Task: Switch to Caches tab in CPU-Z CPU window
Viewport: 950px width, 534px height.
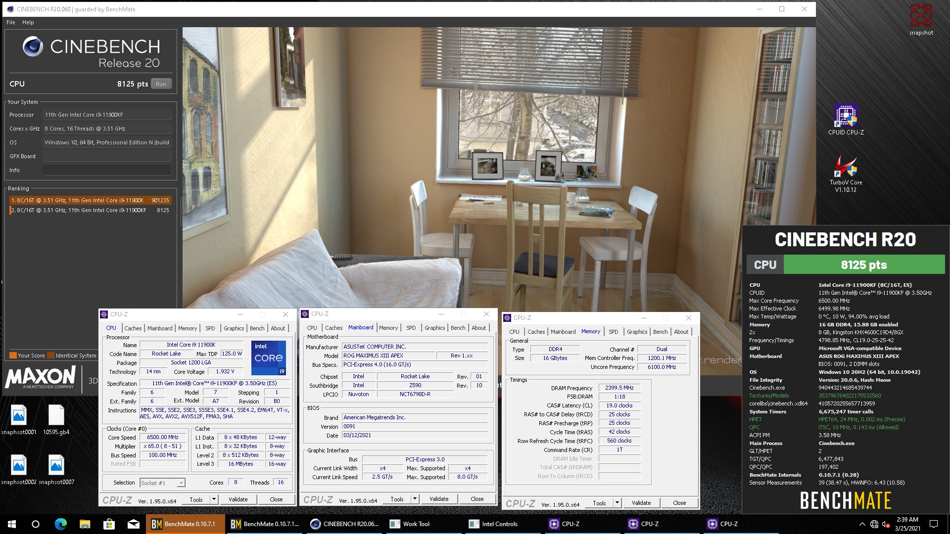Action: click(133, 328)
